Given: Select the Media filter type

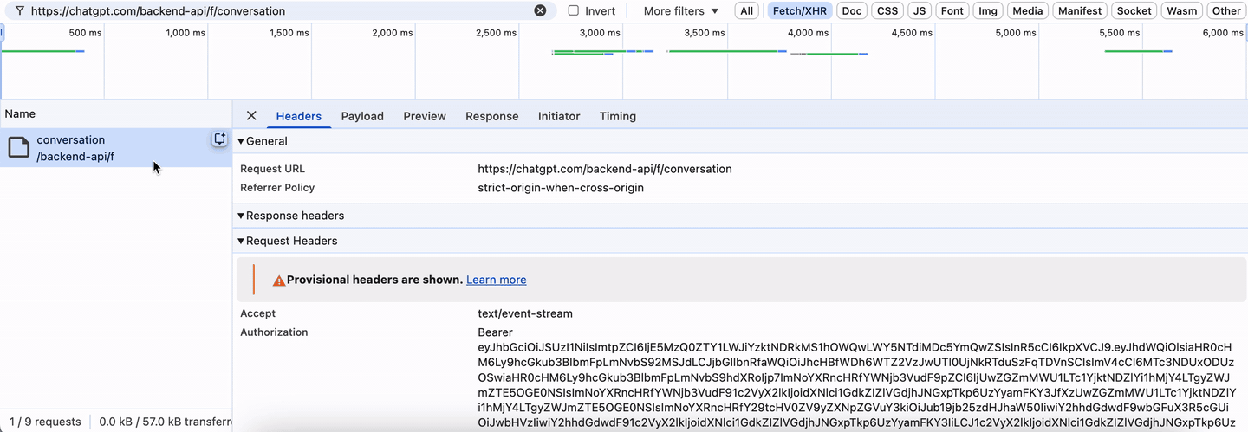Looking at the screenshot, I should pos(1027,10).
